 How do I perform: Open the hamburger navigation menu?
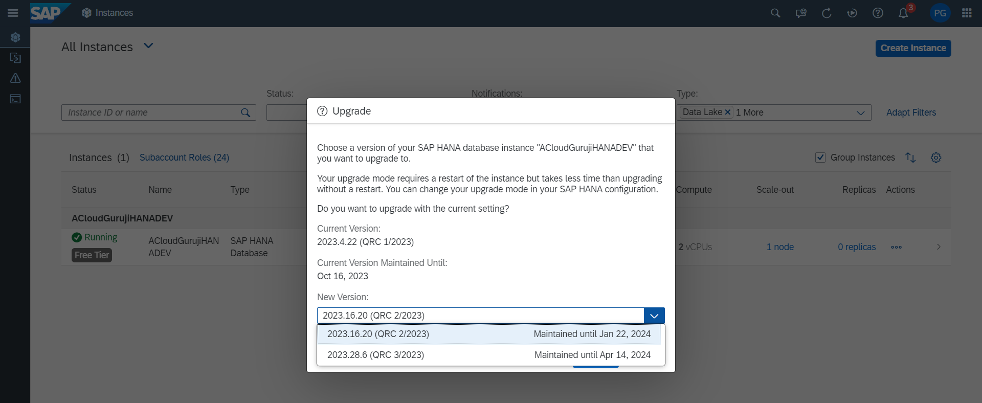click(x=13, y=13)
